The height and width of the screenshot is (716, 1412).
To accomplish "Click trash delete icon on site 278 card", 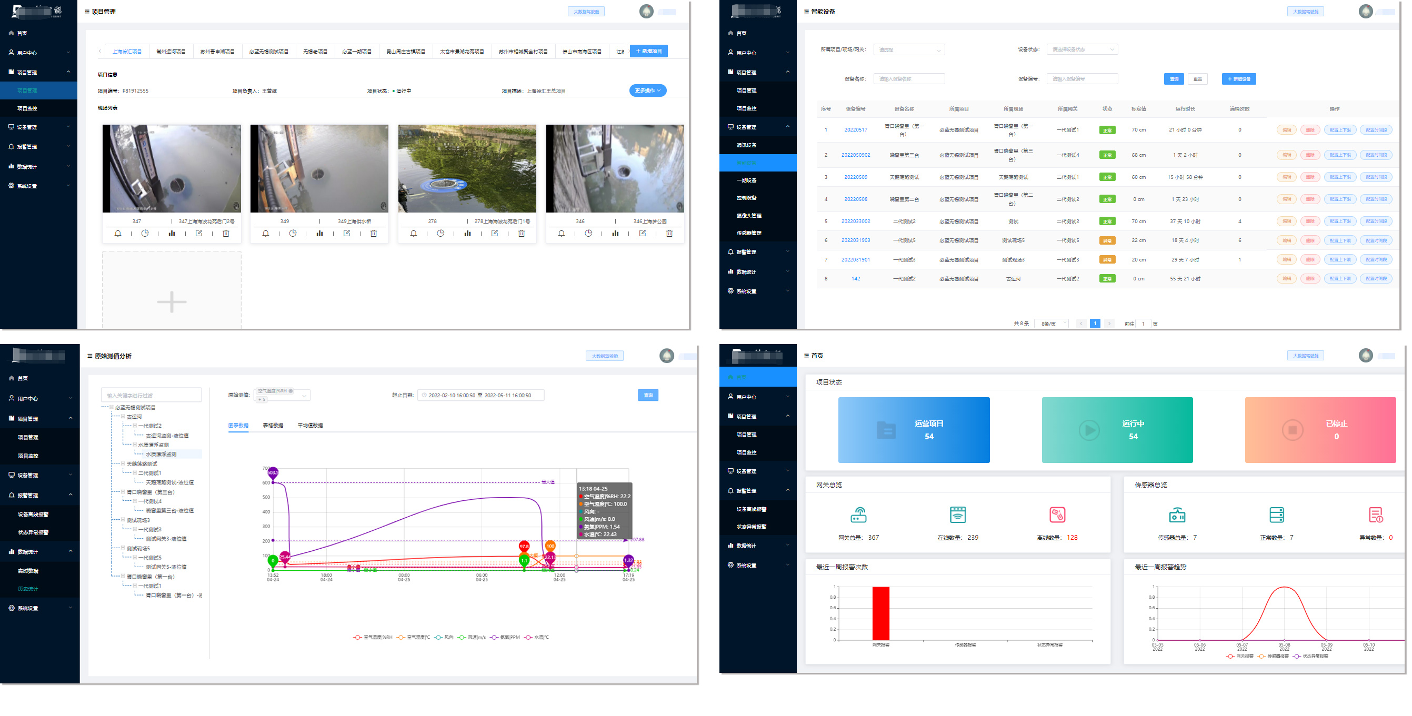I will tap(522, 234).
